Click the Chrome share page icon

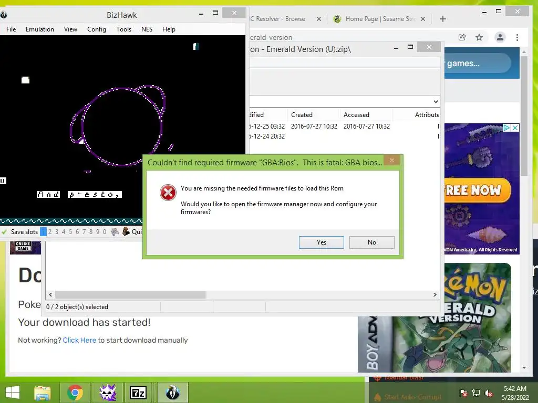point(462,37)
